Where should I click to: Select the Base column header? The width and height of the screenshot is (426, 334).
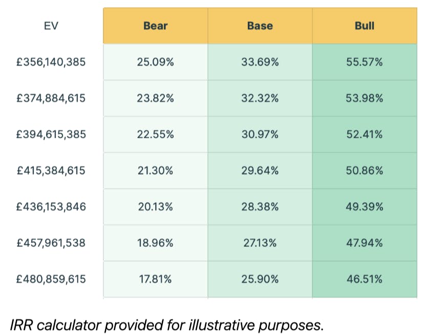coord(260,26)
